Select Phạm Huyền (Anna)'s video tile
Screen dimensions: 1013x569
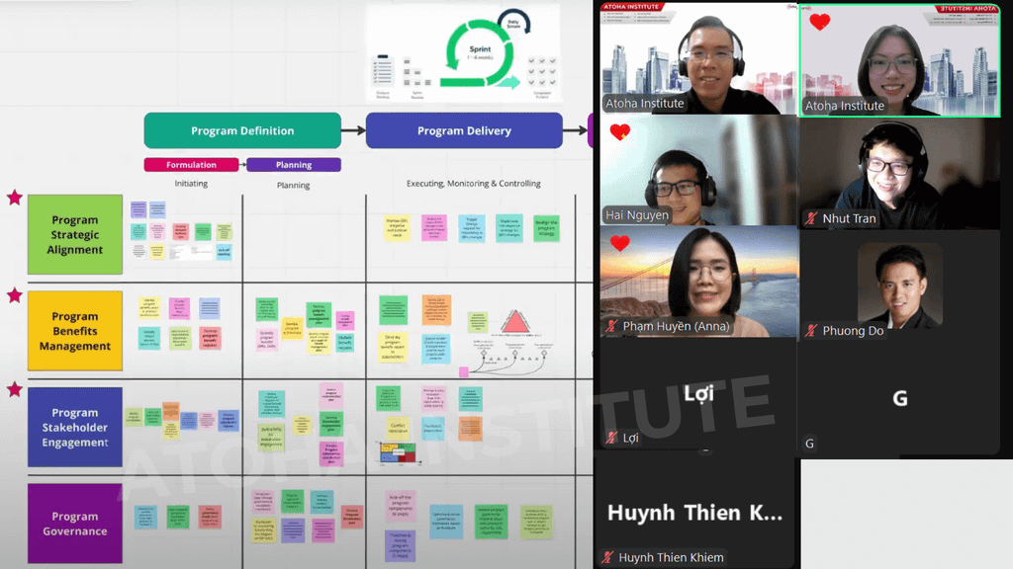tap(699, 282)
